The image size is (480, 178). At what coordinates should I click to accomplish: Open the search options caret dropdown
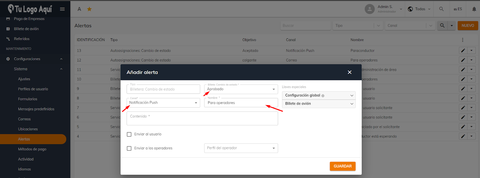pyautogui.click(x=451, y=25)
